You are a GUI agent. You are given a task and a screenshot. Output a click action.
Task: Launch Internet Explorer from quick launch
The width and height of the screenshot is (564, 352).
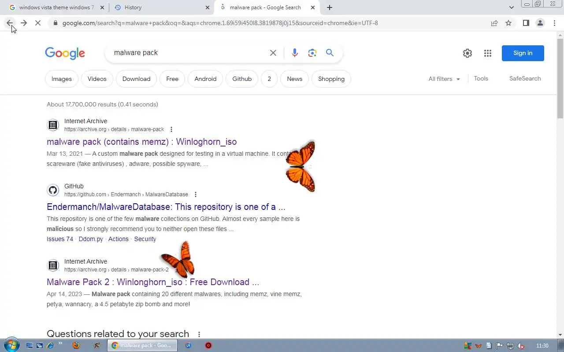pos(50,345)
